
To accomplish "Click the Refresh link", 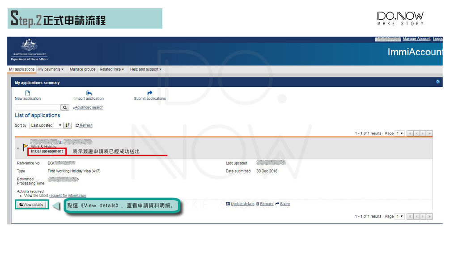I will coord(84,125).
